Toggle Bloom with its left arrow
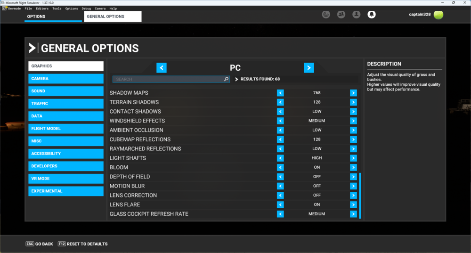This screenshot has width=471, height=253. tap(280, 167)
